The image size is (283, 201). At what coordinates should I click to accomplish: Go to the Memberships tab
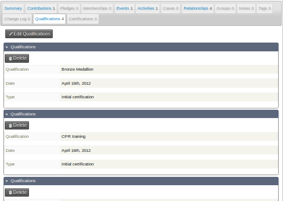[97, 8]
